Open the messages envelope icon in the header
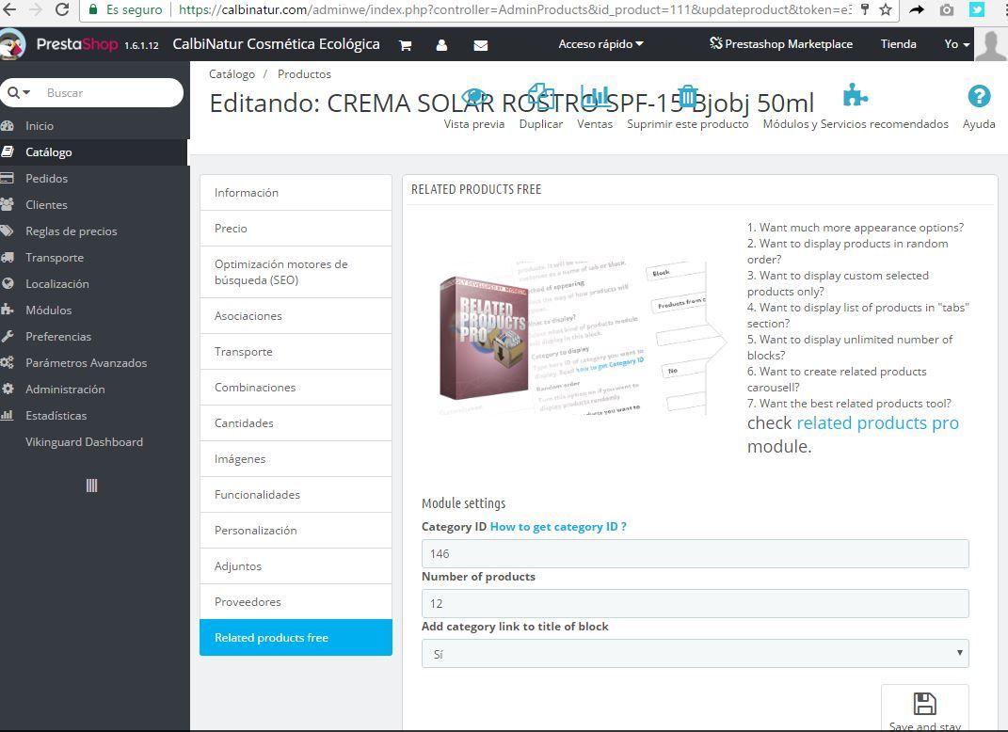The height and width of the screenshot is (732, 1008). tap(480, 45)
